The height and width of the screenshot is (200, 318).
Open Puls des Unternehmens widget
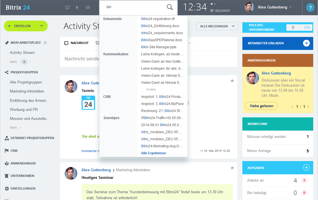click(278, 27)
